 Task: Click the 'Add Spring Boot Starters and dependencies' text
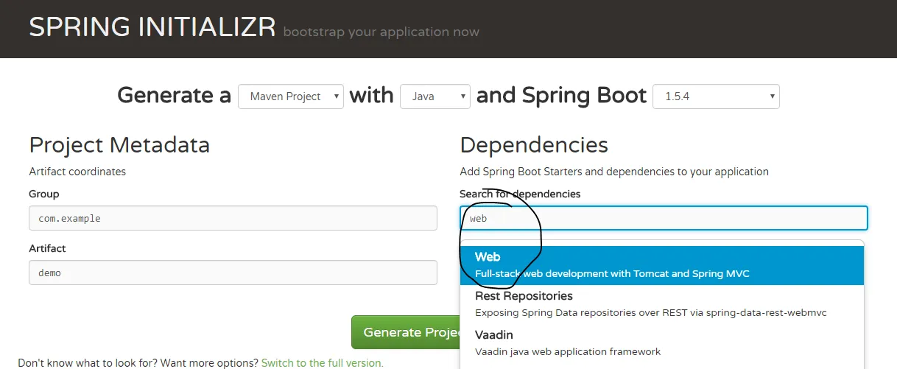pos(614,172)
